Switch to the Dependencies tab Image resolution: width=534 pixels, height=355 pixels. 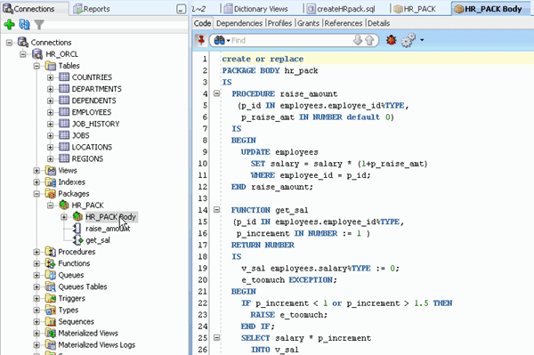(239, 23)
